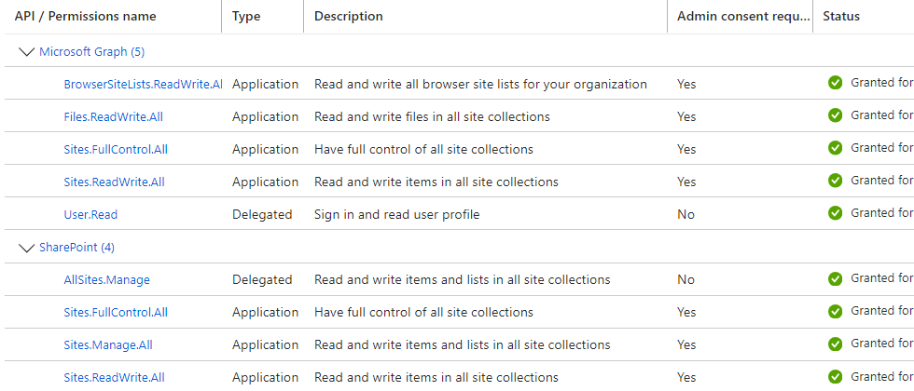Open the BrowserSiteLists.ReadWrite.All permission
914x391 pixels.
(x=143, y=84)
